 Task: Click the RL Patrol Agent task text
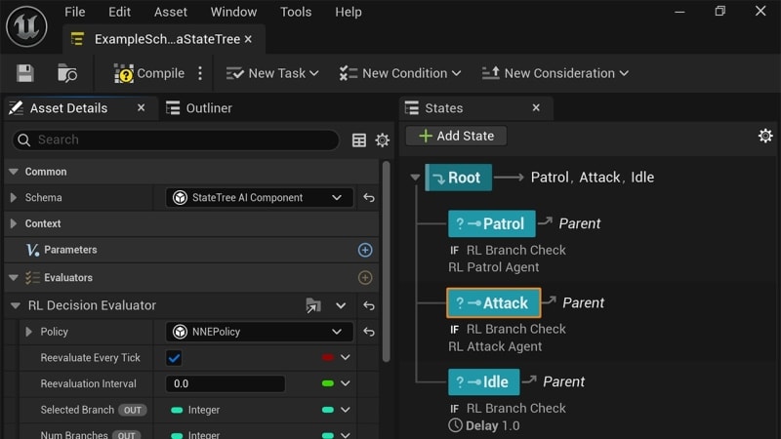[494, 267]
